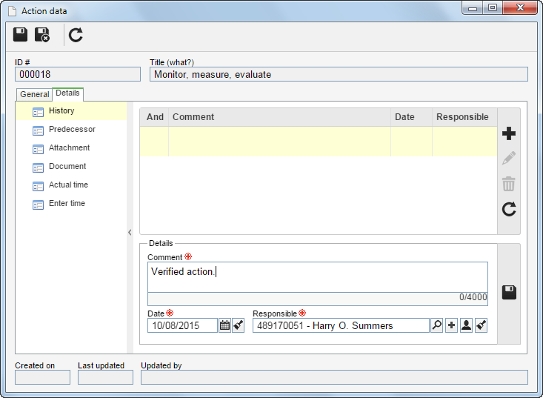Click the Enter time section icon

tap(38, 205)
